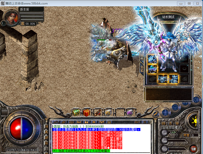The width and height of the screenshot is (203, 154).
Task: Click the 至尊★星王圣衣 drop message line
Action: (x=87, y=148)
